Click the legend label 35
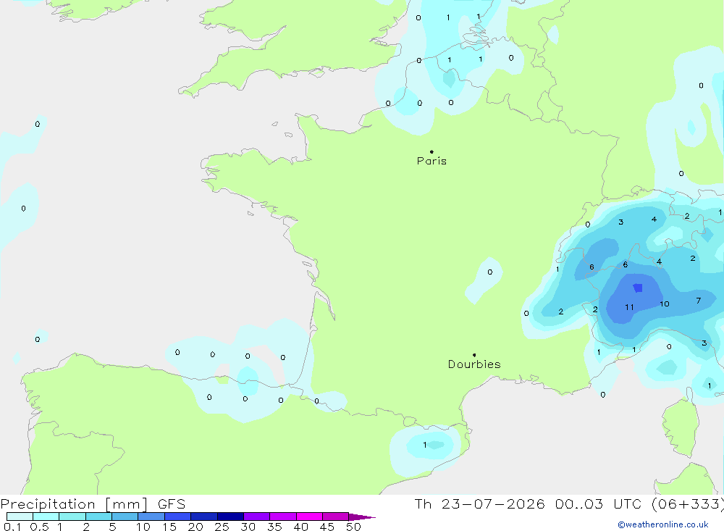The height and width of the screenshot is (531, 724). (x=274, y=527)
